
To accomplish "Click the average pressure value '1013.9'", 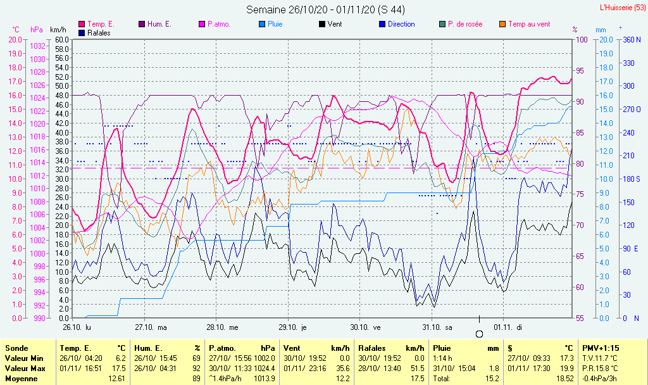I will click(x=264, y=379).
